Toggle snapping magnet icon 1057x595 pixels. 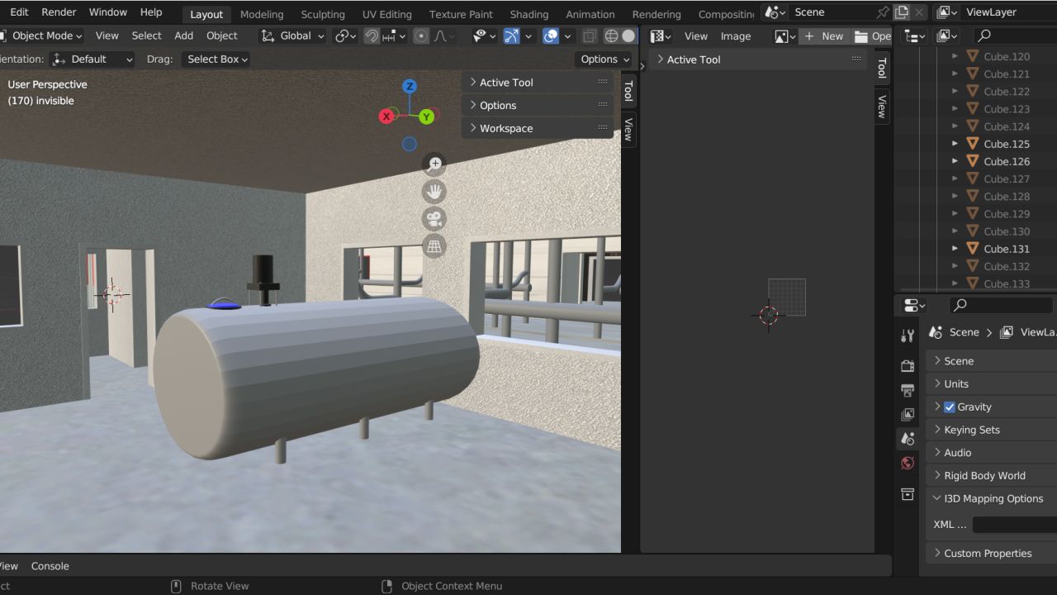[372, 36]
